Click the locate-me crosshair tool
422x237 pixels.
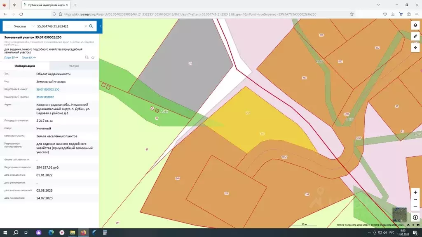click(415, 48)
